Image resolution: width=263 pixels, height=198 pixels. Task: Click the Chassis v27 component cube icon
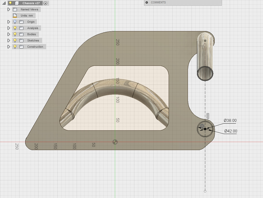point(17,3)
